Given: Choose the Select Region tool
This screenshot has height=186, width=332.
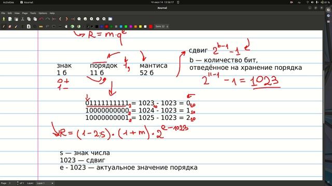Looking at the screenshot, I should pyautogui.click(x=47, y=26).
